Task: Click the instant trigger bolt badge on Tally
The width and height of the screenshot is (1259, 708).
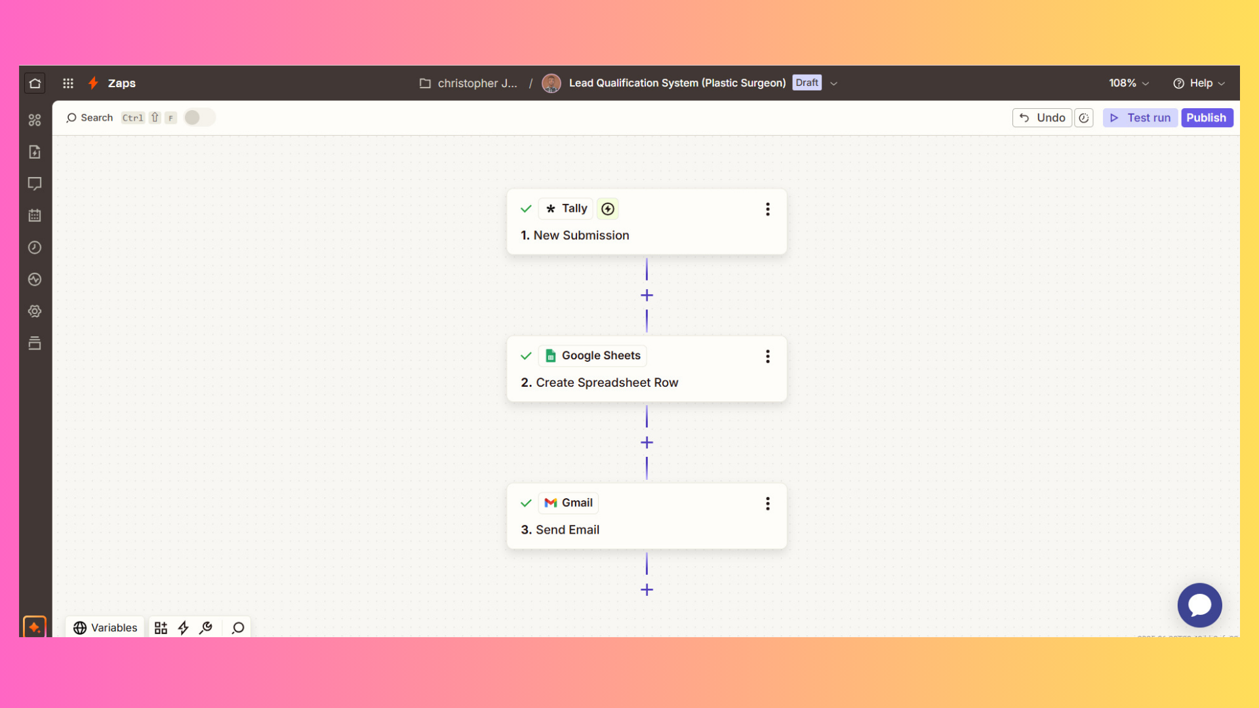Action: 608,208
